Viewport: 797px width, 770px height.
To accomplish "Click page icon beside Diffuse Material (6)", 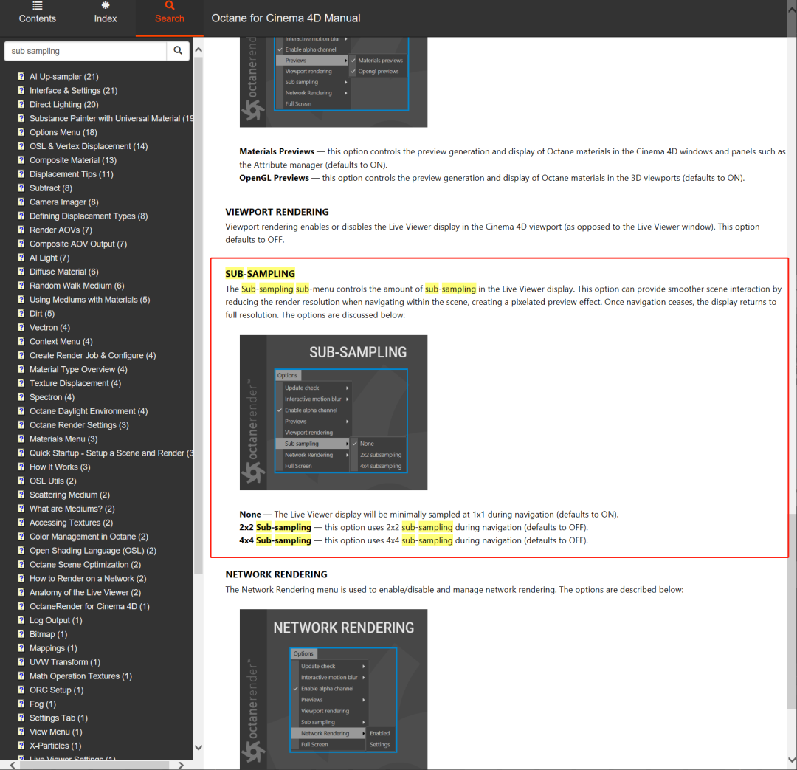I will tap(21, 272).
